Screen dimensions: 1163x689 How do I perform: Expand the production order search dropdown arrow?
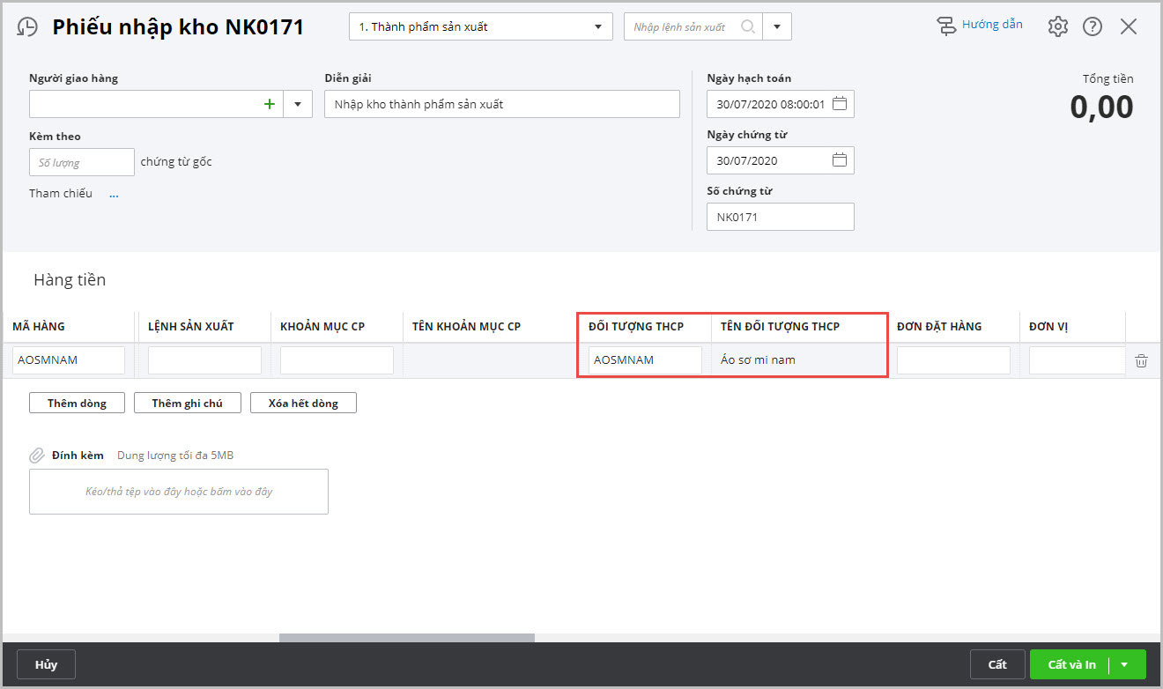[x=777, y=26]
